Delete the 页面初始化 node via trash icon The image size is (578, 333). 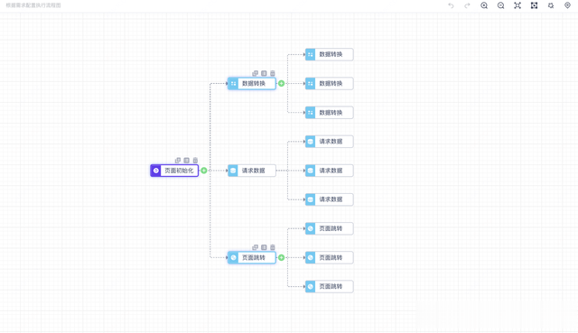pyautogui.click(x=195, y=161)
